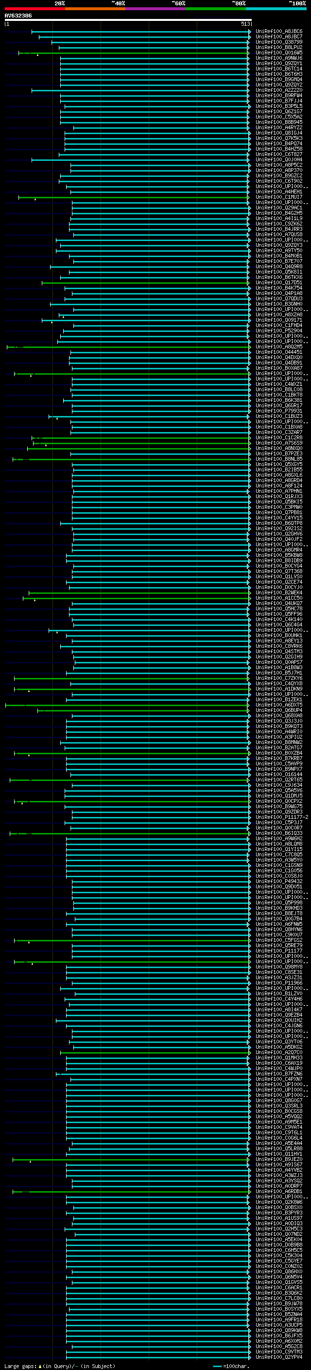
Task: Click the green alignment bar for UniRef100_C1MUI7
Action: [134, 197]
